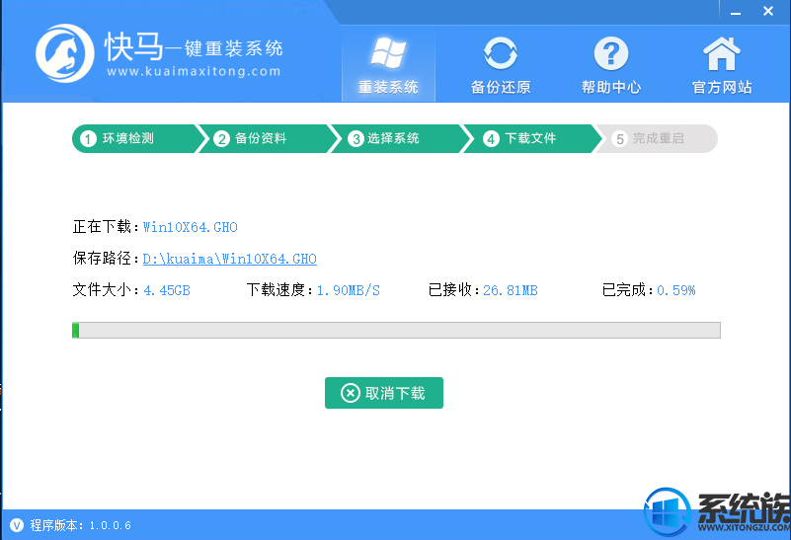Click the received amount 26.81MB
Screen dimensions: 791x540
tap(511, 290)
